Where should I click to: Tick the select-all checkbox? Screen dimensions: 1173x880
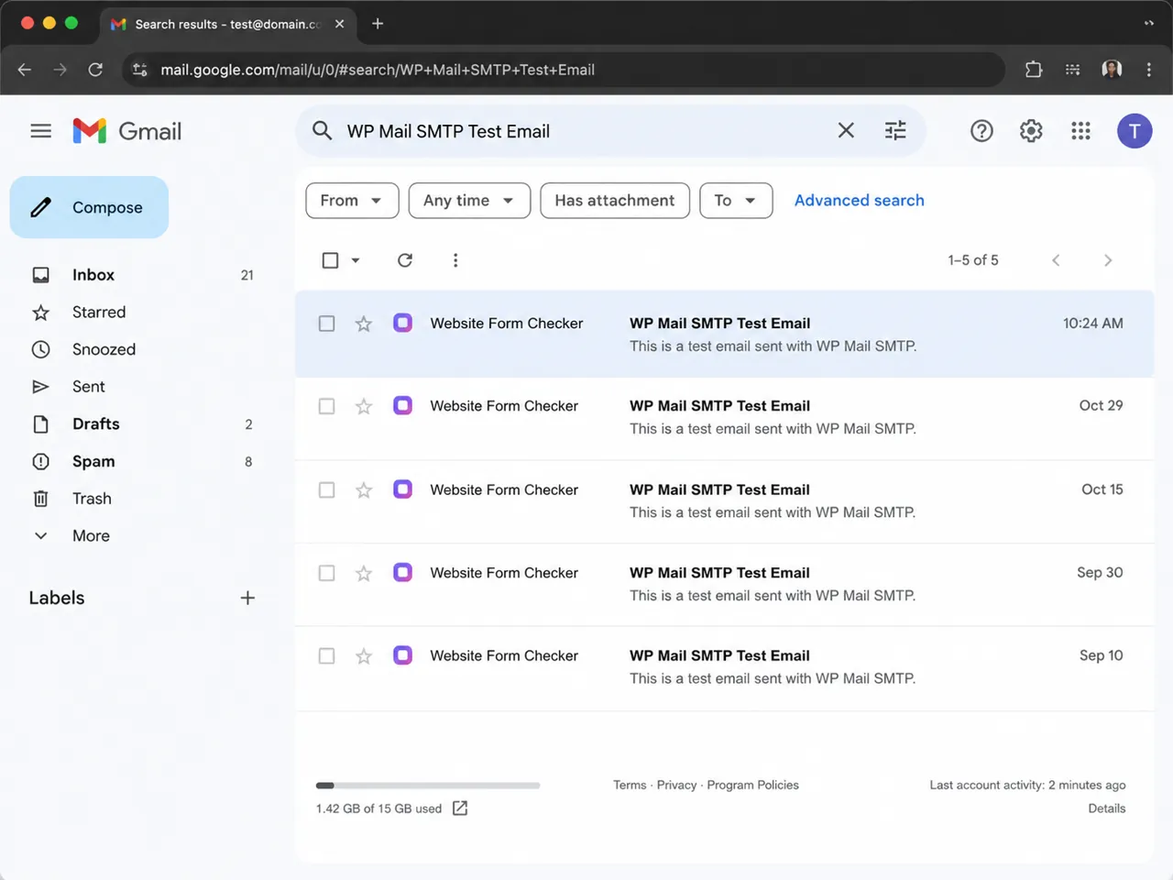331,260
